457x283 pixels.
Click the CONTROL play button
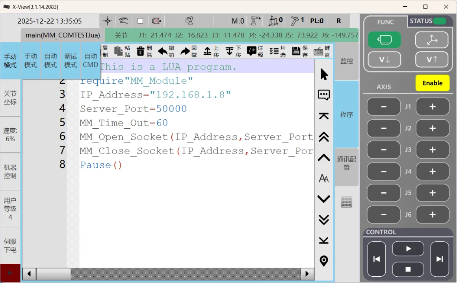pyautogui.click(x=408, y=249)
